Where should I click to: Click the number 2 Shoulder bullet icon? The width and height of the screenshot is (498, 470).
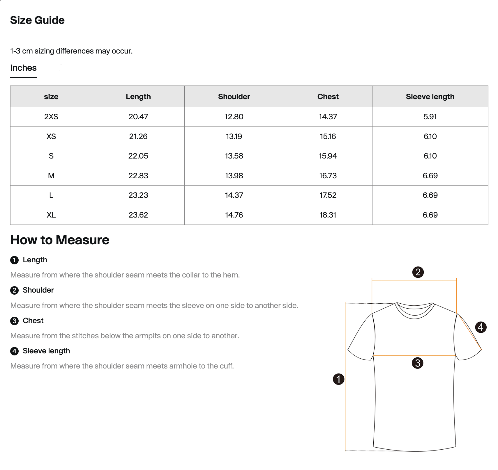pyautogui.click(x=14, y=290)
